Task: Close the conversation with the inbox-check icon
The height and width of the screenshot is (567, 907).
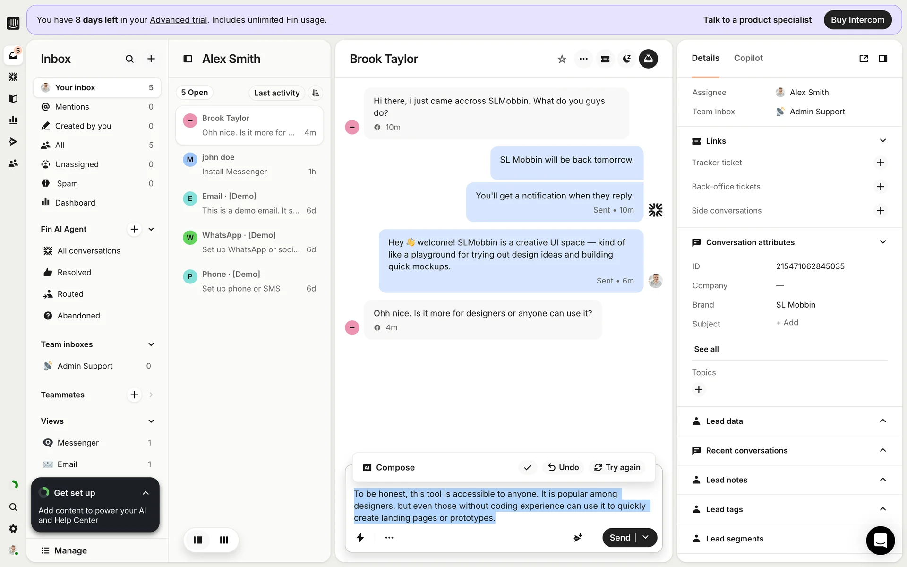Action: pos(648,59)
